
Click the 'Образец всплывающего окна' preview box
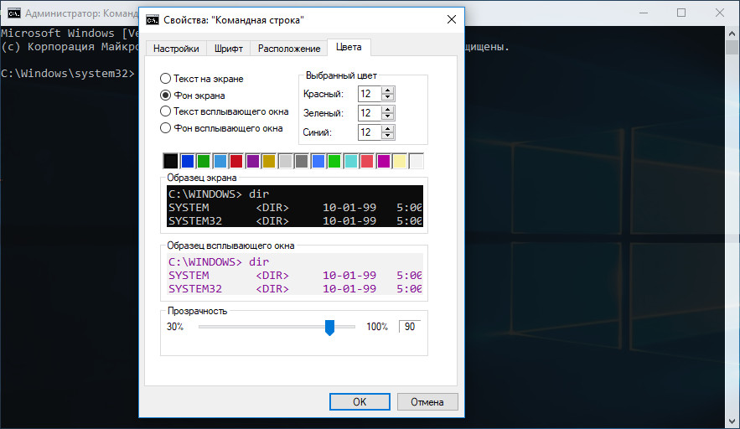coord(295,274)
